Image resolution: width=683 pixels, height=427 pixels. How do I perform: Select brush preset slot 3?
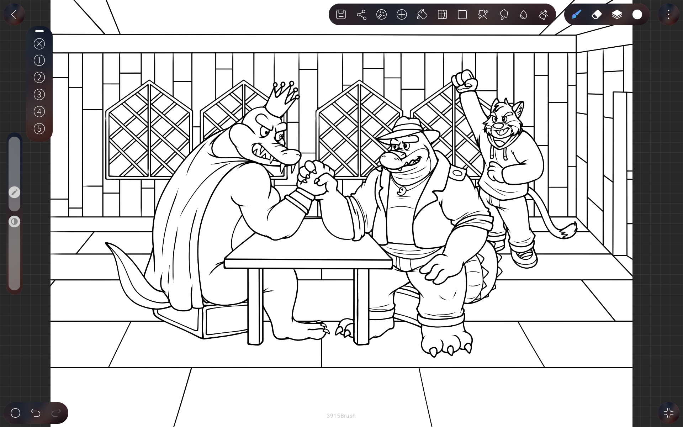(39, 95)
